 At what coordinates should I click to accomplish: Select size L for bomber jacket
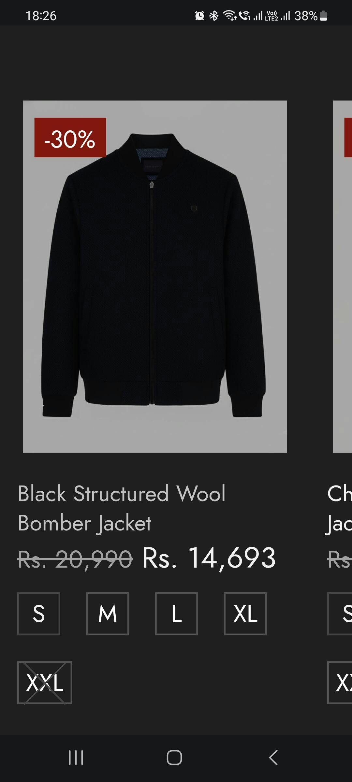tap(176, 614)
